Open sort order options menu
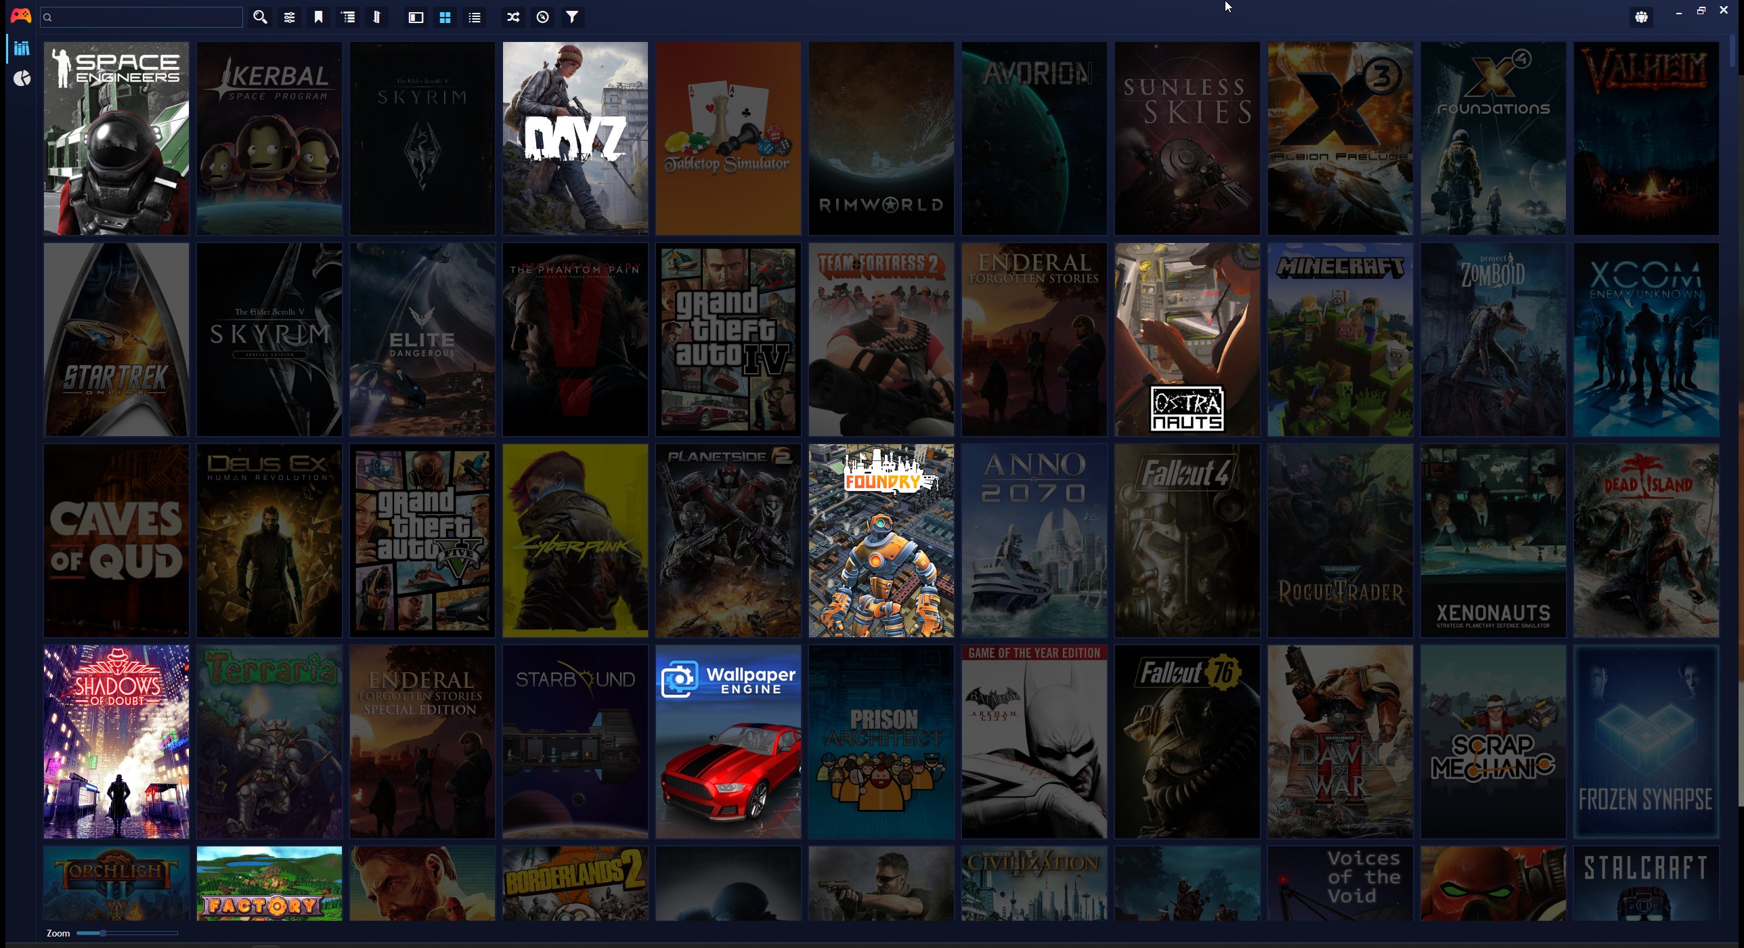Screen dimensions: 1744x948 377,17
